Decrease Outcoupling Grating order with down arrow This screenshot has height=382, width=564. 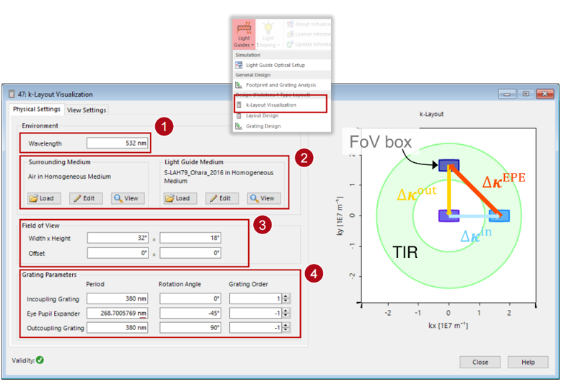[286, 330]
